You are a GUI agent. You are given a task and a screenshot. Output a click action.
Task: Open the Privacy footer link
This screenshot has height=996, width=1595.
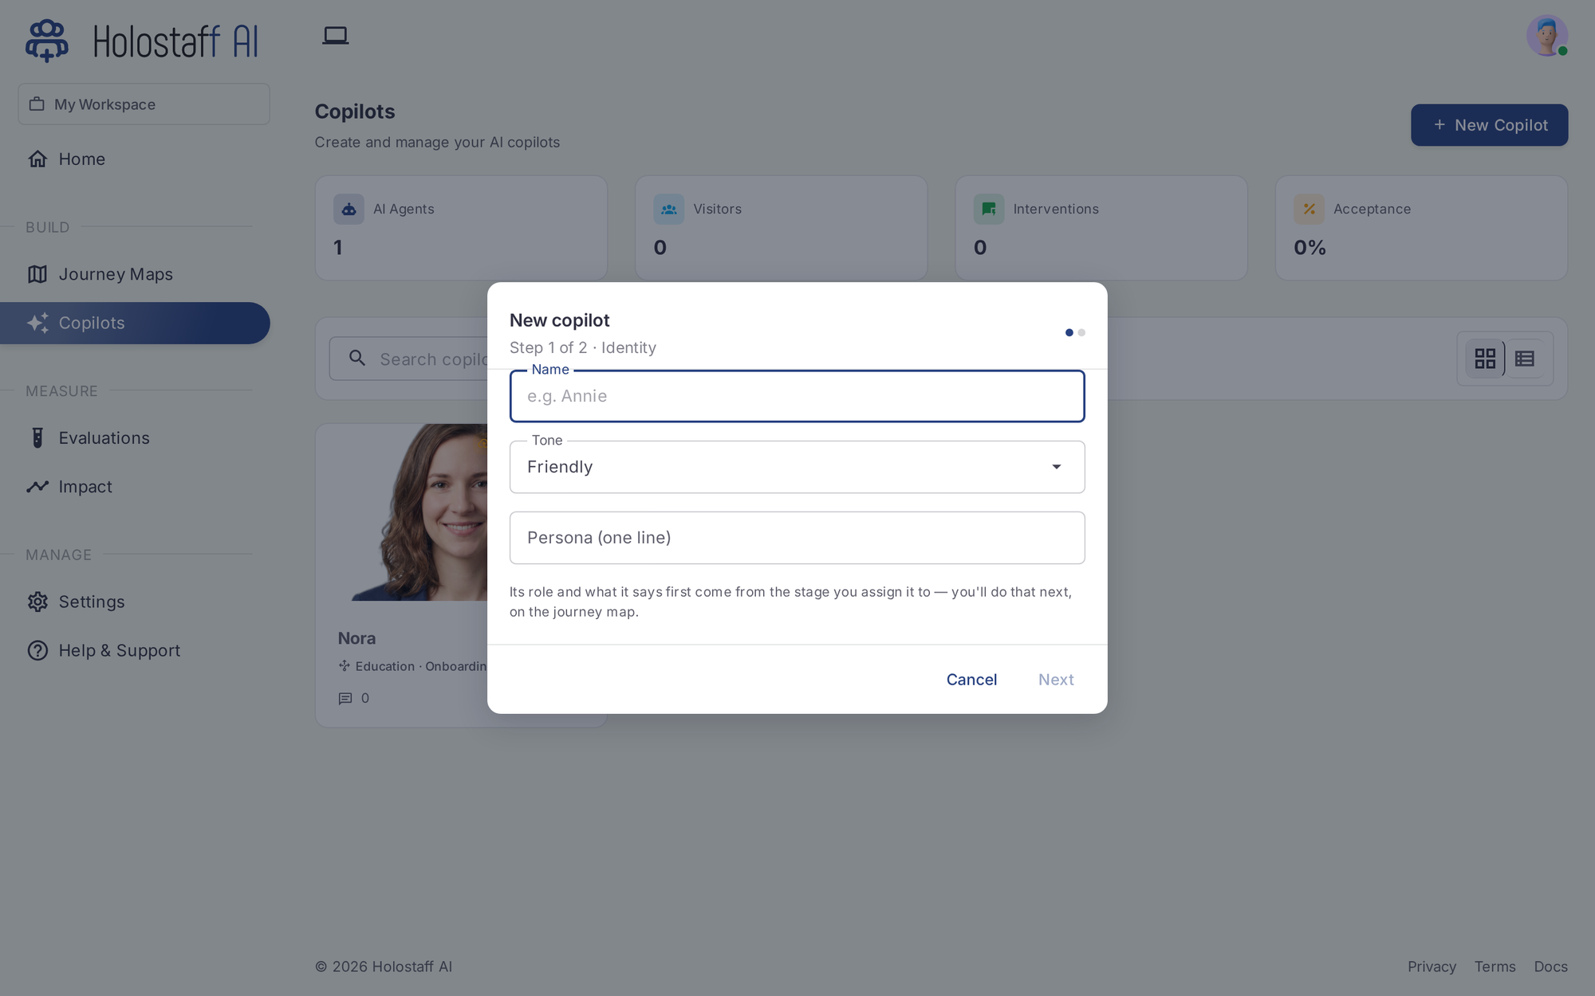(1432, 967)
